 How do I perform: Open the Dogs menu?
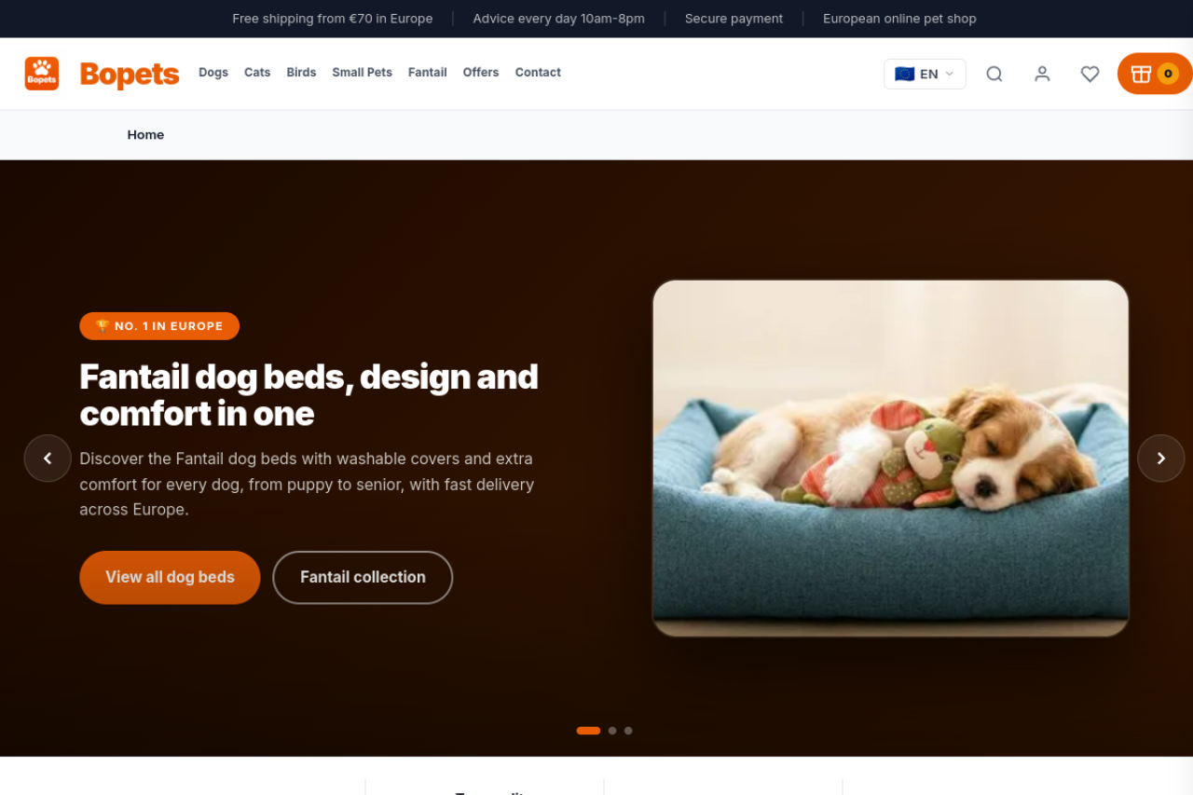(213, 73)
